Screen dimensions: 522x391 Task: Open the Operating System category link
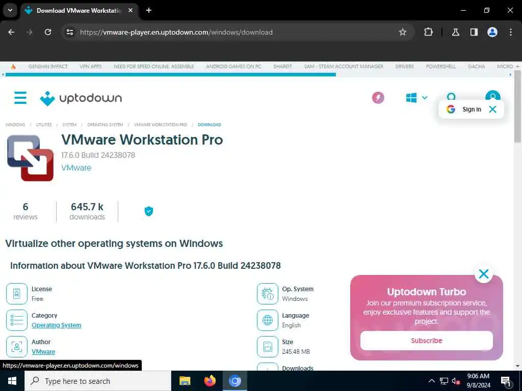pos(56,325)
